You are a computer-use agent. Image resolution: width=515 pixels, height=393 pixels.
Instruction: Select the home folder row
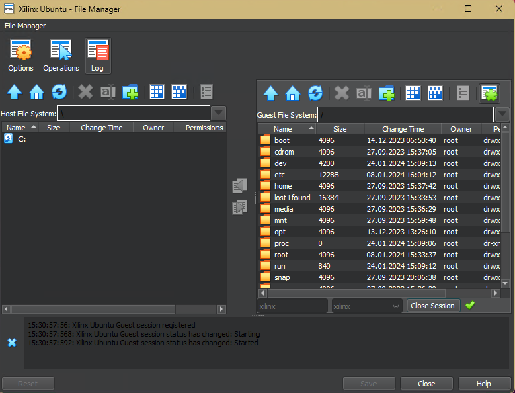tap(379, 186)
